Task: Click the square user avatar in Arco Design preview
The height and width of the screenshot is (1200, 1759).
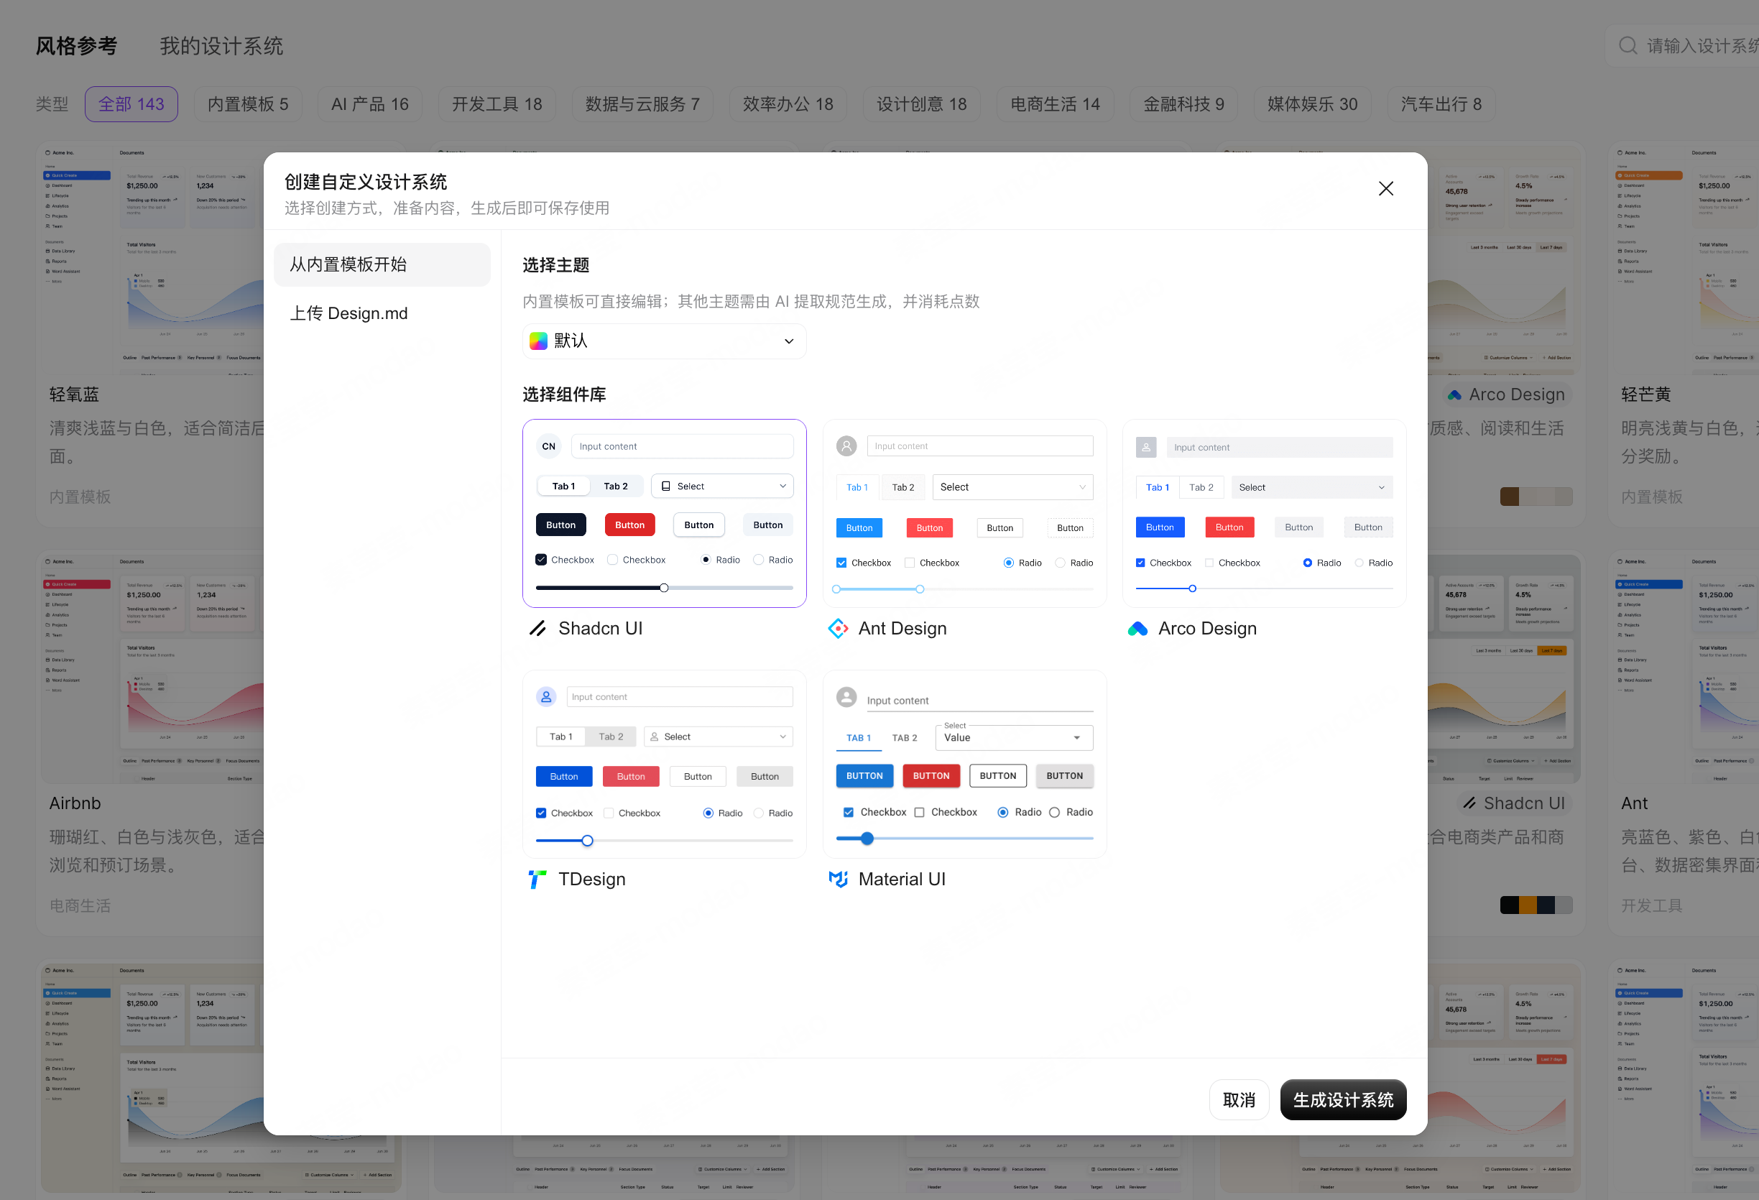Action: click(x=1146, y=448)
